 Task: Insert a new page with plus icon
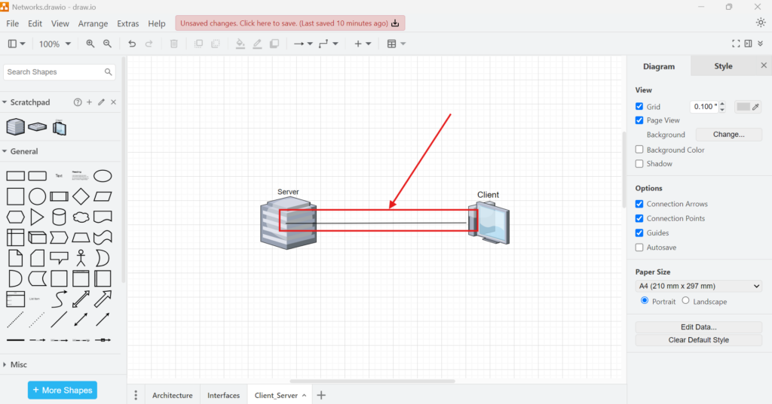point(321,395)
